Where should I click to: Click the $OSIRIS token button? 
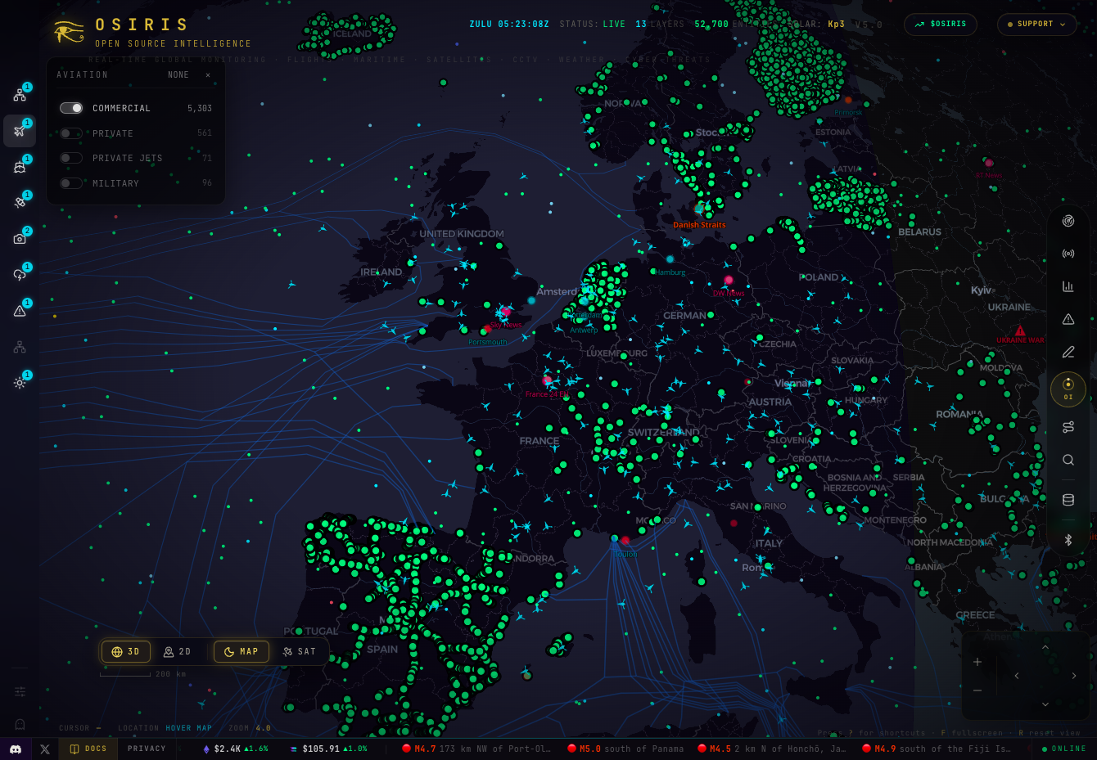pyautogui.click(x=941, y=25)
